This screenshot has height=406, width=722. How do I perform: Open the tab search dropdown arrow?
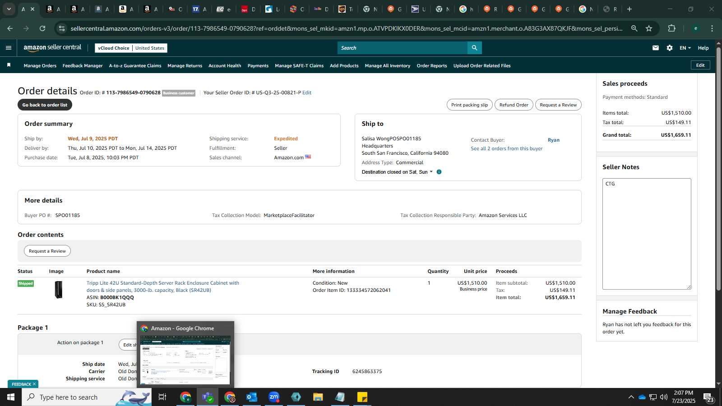click(x=9, y=9)
